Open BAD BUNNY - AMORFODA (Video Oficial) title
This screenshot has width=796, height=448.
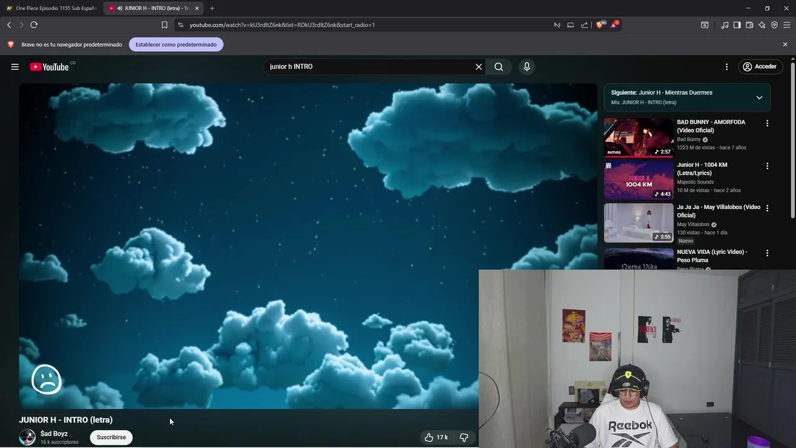coord(711,126)
